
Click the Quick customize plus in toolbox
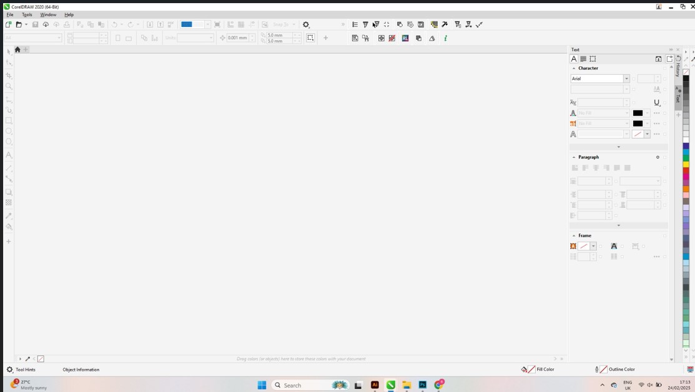pyautogui.click(x=8, y=242)
